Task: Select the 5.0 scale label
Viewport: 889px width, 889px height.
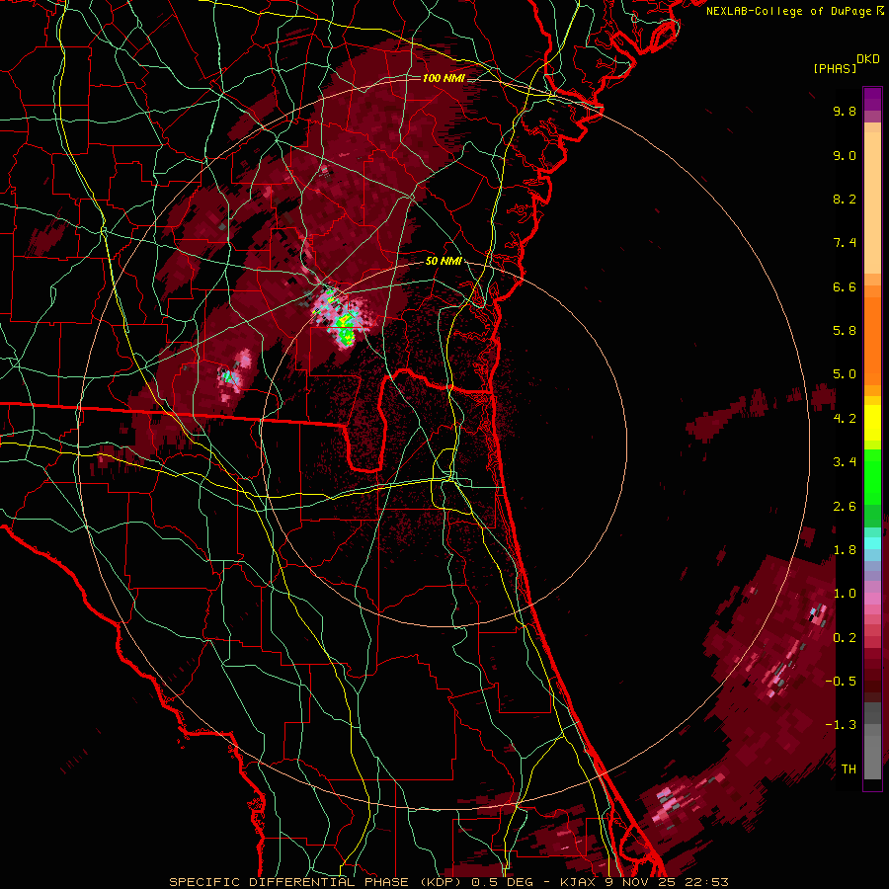Action: (x=845, y=374)
